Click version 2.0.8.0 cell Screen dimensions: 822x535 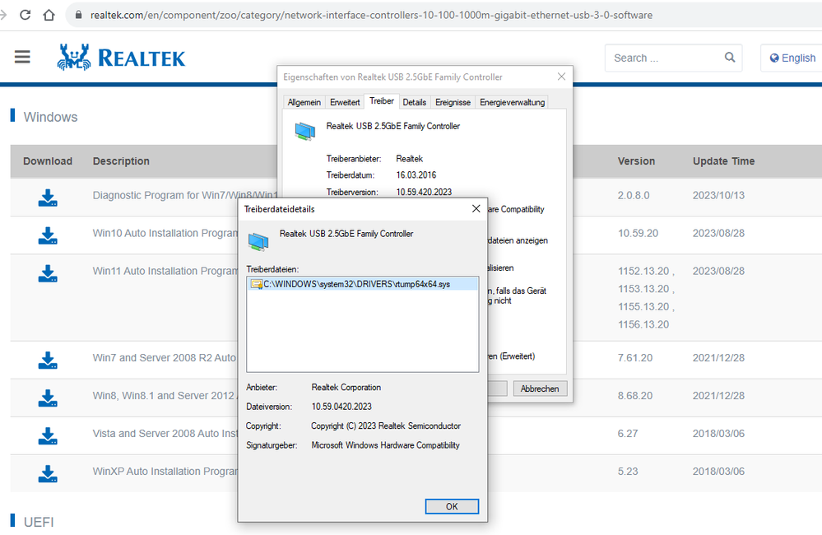tap(634, 195)
